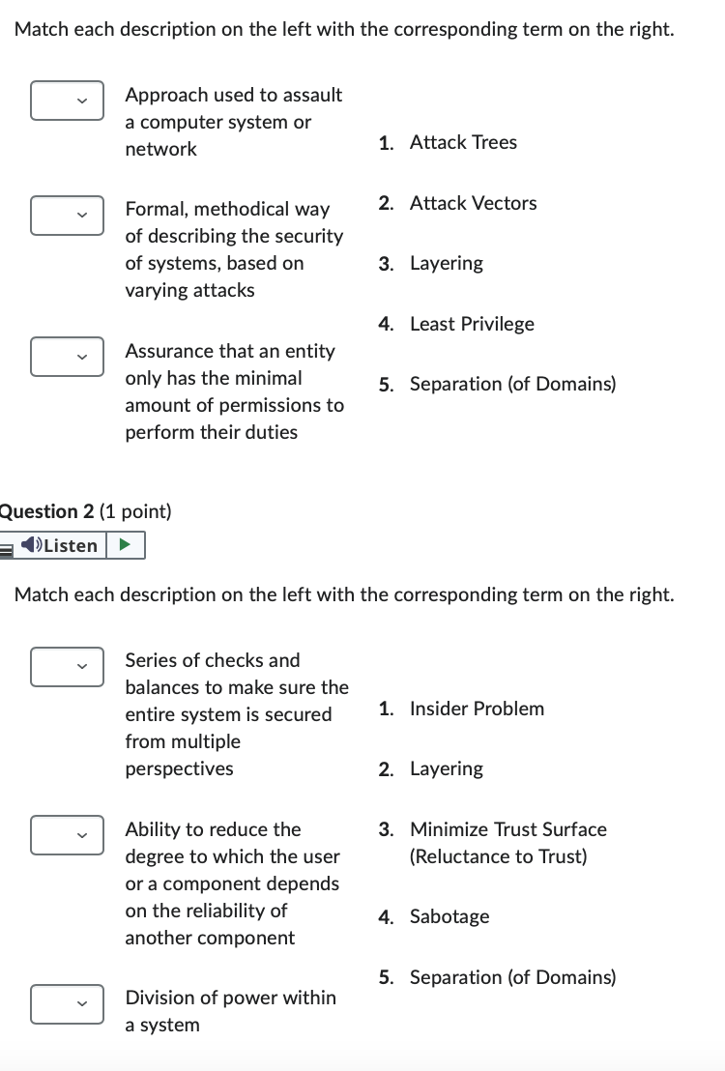Open the dropdown beside 'Assurance that an entity'
This screenshot has height=1071, width=725.
click(x=67, y=357)
